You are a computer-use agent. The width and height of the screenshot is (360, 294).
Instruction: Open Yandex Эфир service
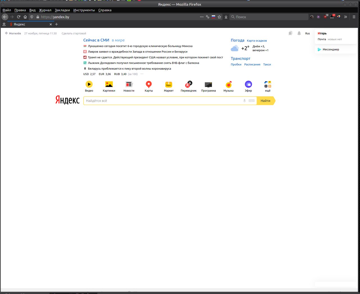(248, 86)
